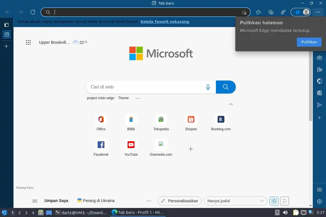Open the feed hamburger menu icon
This screenshot has height=217, width=326.
click(x=35, y=201)
